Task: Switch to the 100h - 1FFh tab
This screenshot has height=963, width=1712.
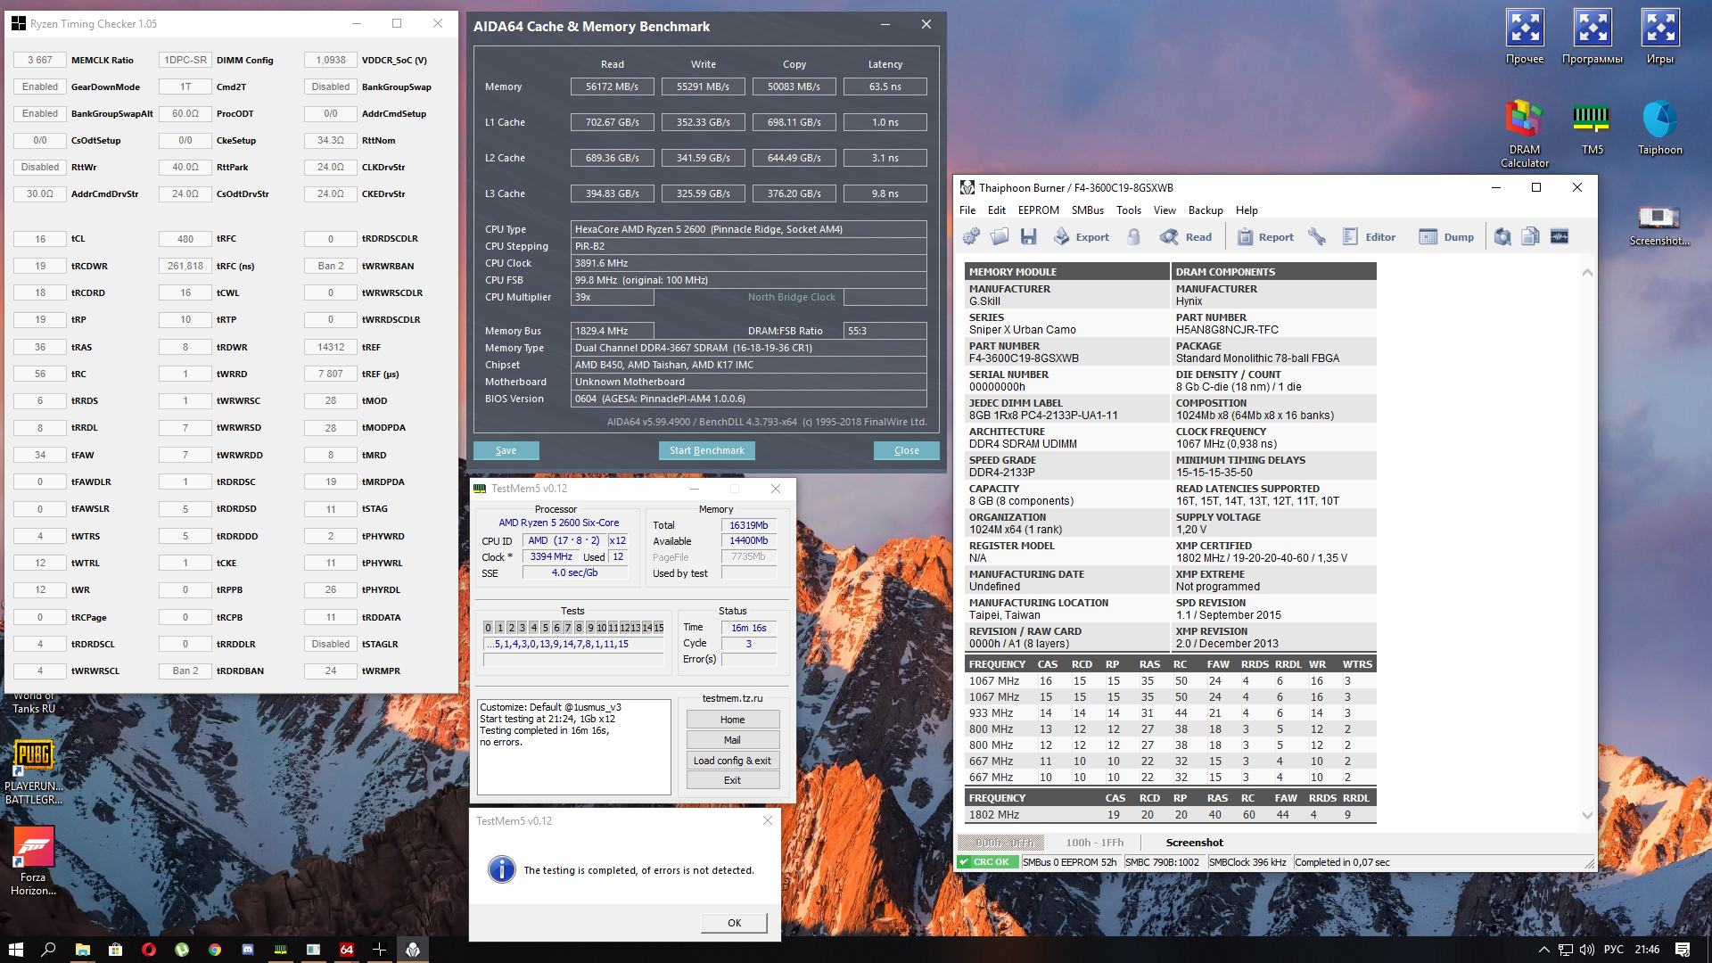Action: pyautogui.click(x=1094, y=843)
